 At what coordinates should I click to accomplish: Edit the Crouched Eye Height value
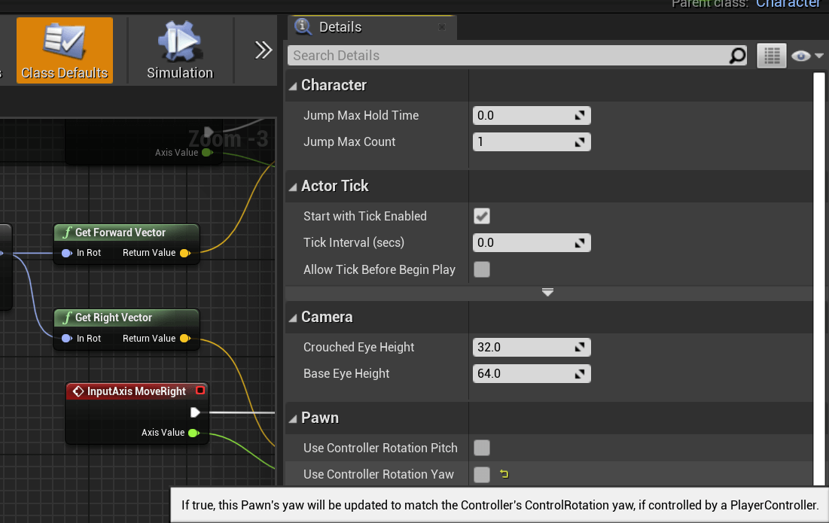click(x=532, y=348)
